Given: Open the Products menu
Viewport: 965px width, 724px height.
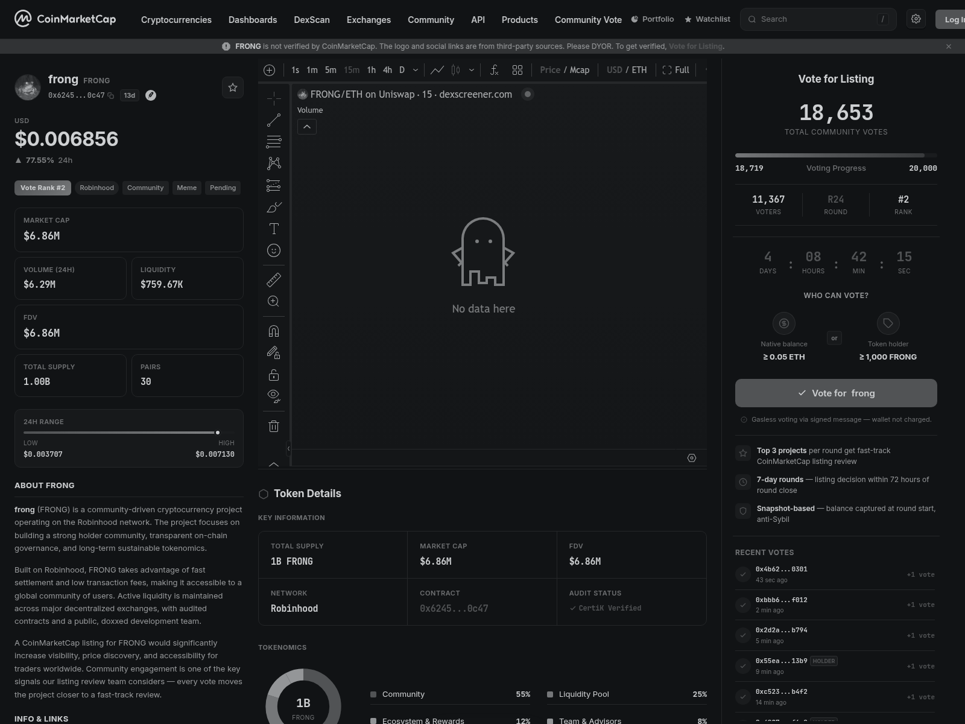Looking at the screenshot, I should pyautogui.click(x=520, y=20).
